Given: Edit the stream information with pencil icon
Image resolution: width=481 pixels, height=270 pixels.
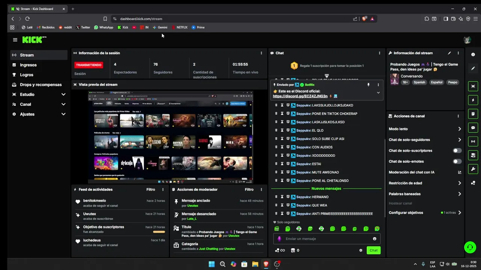Looking at the screenshot, I should [x=449, y=53].
